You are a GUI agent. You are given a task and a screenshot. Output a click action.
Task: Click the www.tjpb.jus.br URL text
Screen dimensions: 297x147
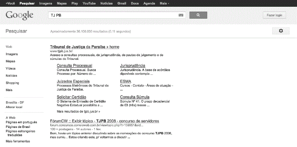pyautogui.click(x=61, y=51)
